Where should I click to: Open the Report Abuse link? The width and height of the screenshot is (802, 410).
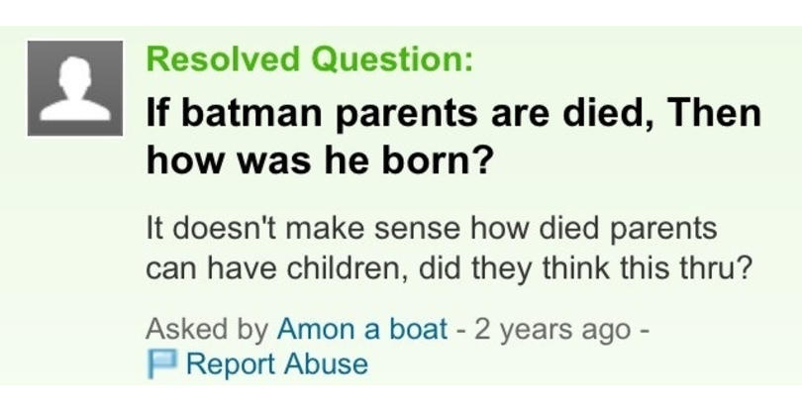point(276,364)
